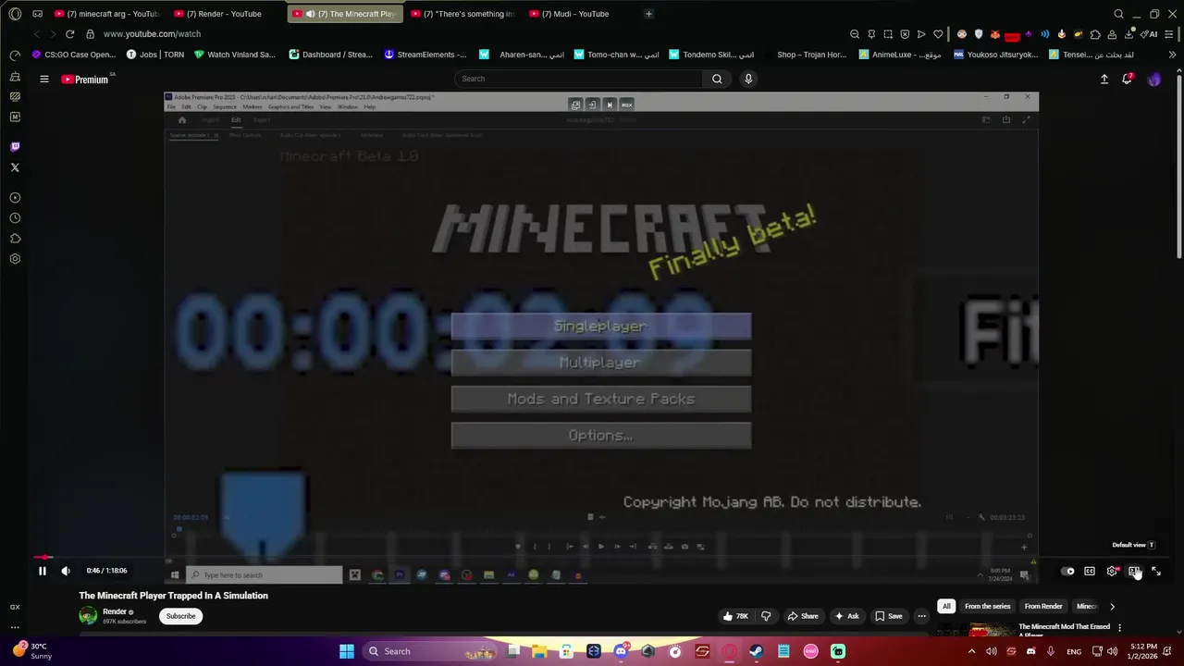Image resolution: width=1184 pixels, height=666 pixels.
Task: Open the Twitch sidebar icon
Action: tap(15, 146)
